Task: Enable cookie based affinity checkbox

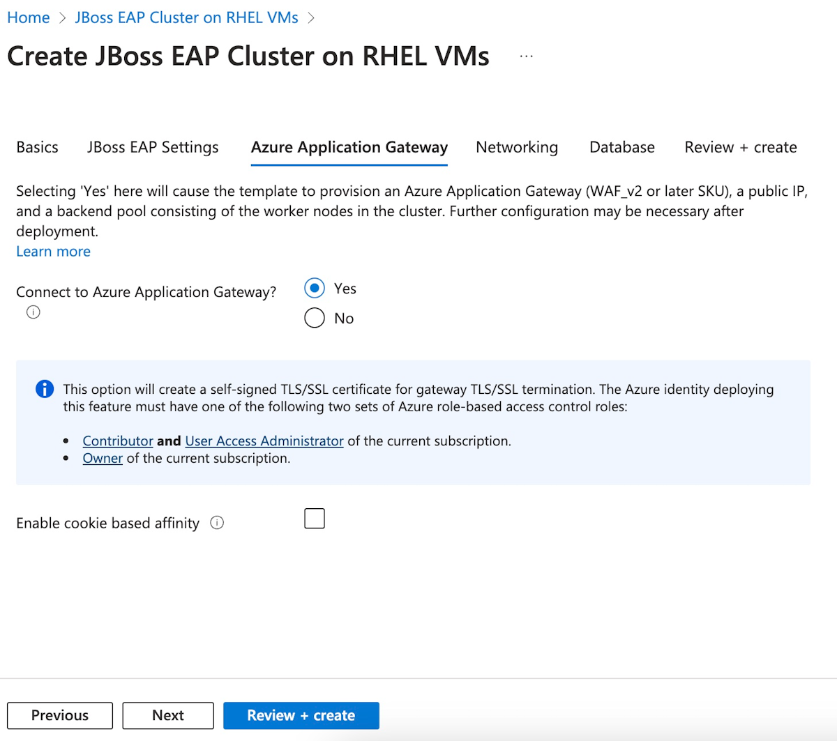Action: [315, 519]
